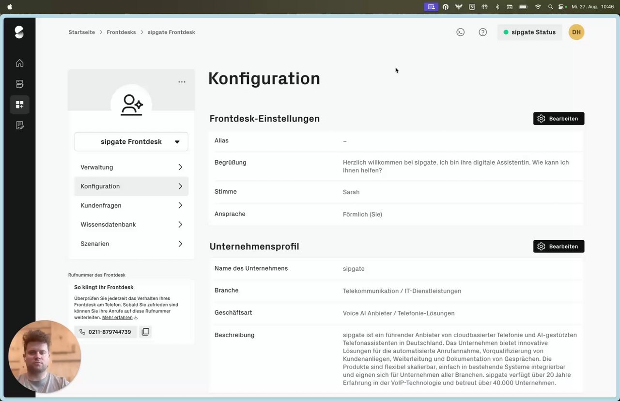Viewport: 620px width, 401px height.
Task: Click the sipgate Status button
Action: tap(529, 32)
